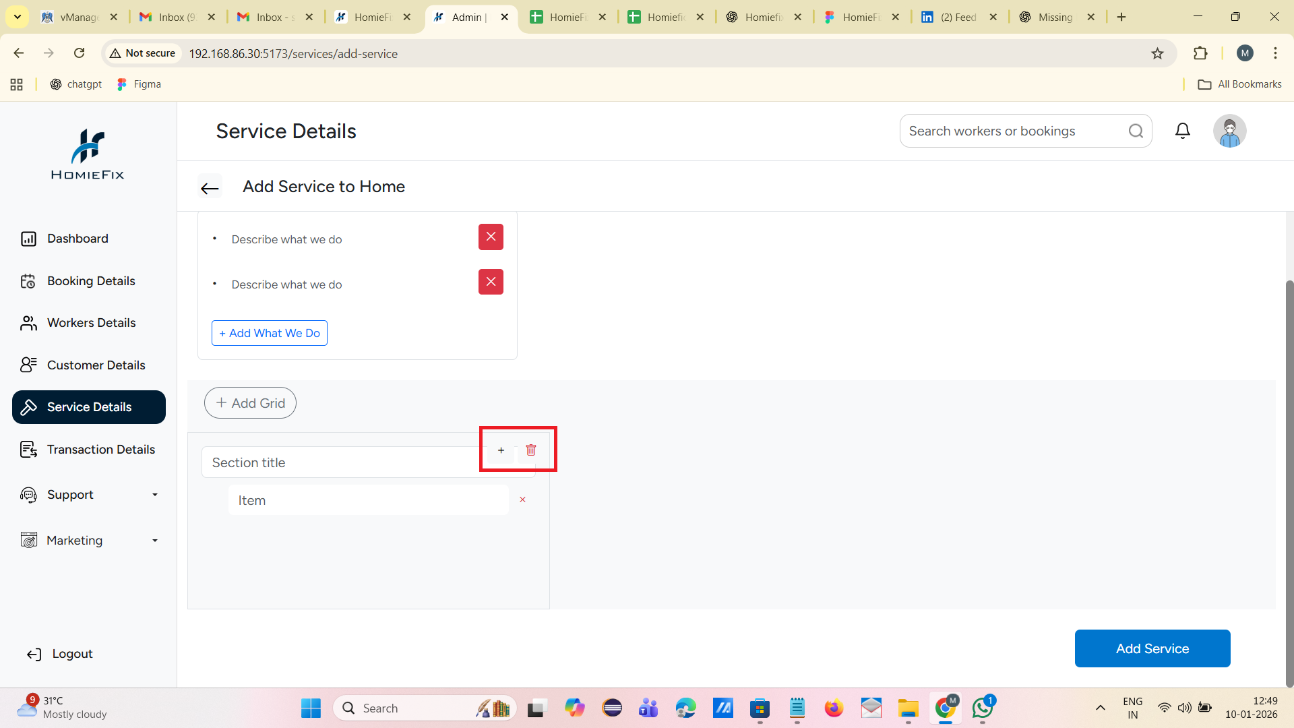The image size is (1294, 728).
Task: Open the Booking Details menu item
Action: 91,281
